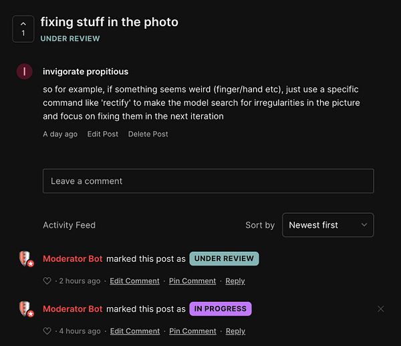Edit Comment on the UNDER REVIEW entry
This screenshot has height=346, width=401.
coord(135,281)
